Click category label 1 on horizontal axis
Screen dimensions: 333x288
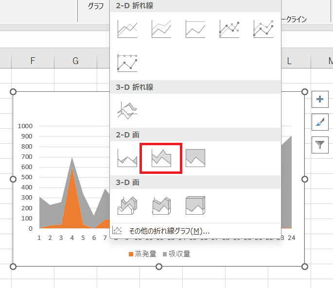click(x=39, y=238)
